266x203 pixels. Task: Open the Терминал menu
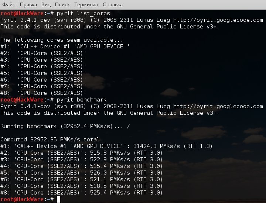point(86,4)
